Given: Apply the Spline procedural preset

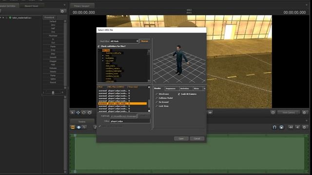Looking at the screenshot, I should coord(53,79).
